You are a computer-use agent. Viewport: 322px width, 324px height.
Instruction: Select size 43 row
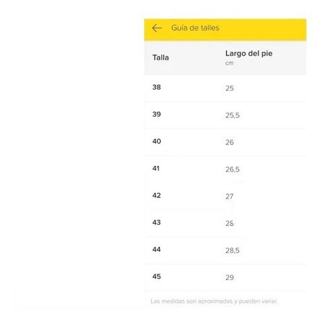click(225, 223)
